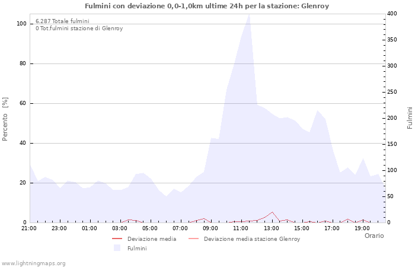
Task: Click the 21:00 time axis label
Action: (x=29, y=228)
